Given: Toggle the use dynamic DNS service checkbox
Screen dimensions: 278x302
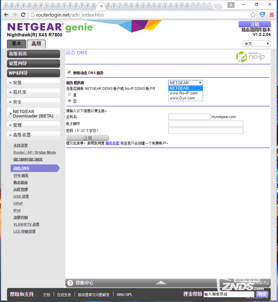Looking at the screenshot, I should (69, 72).
